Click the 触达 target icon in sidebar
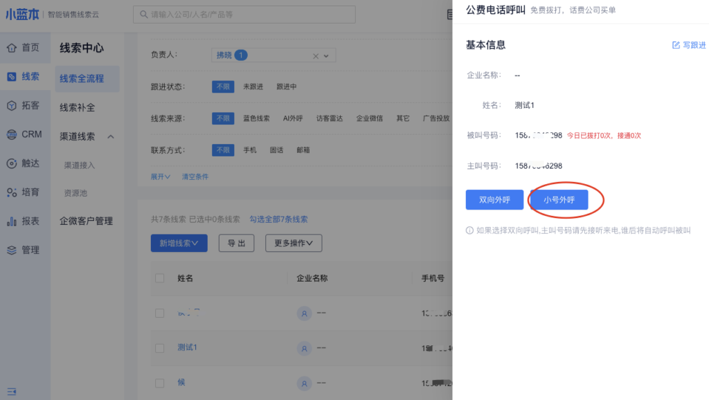Screen dimensions: 709x400 pyautogui.click(x=12, y=163)
